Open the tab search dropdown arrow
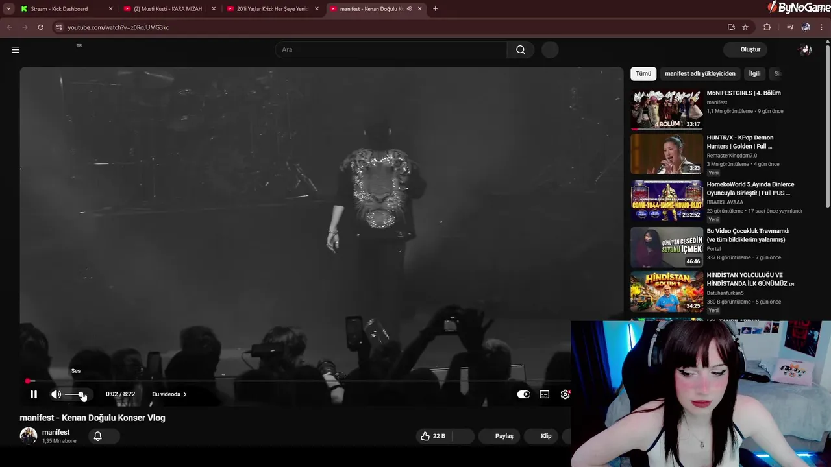 pos(8,9)
